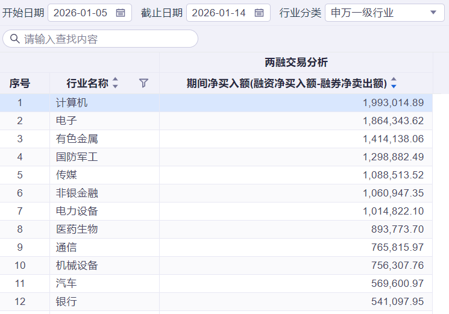Click the 两融交易分析 group header

point(296,62)
